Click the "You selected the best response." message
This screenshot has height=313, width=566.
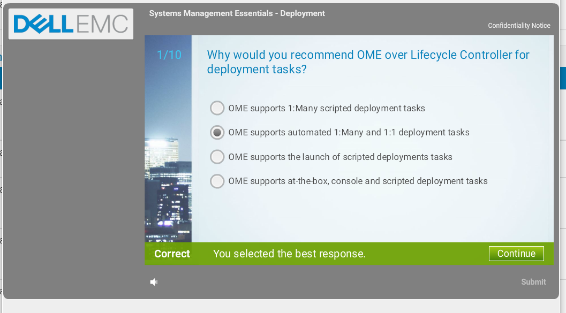point(289,254)
